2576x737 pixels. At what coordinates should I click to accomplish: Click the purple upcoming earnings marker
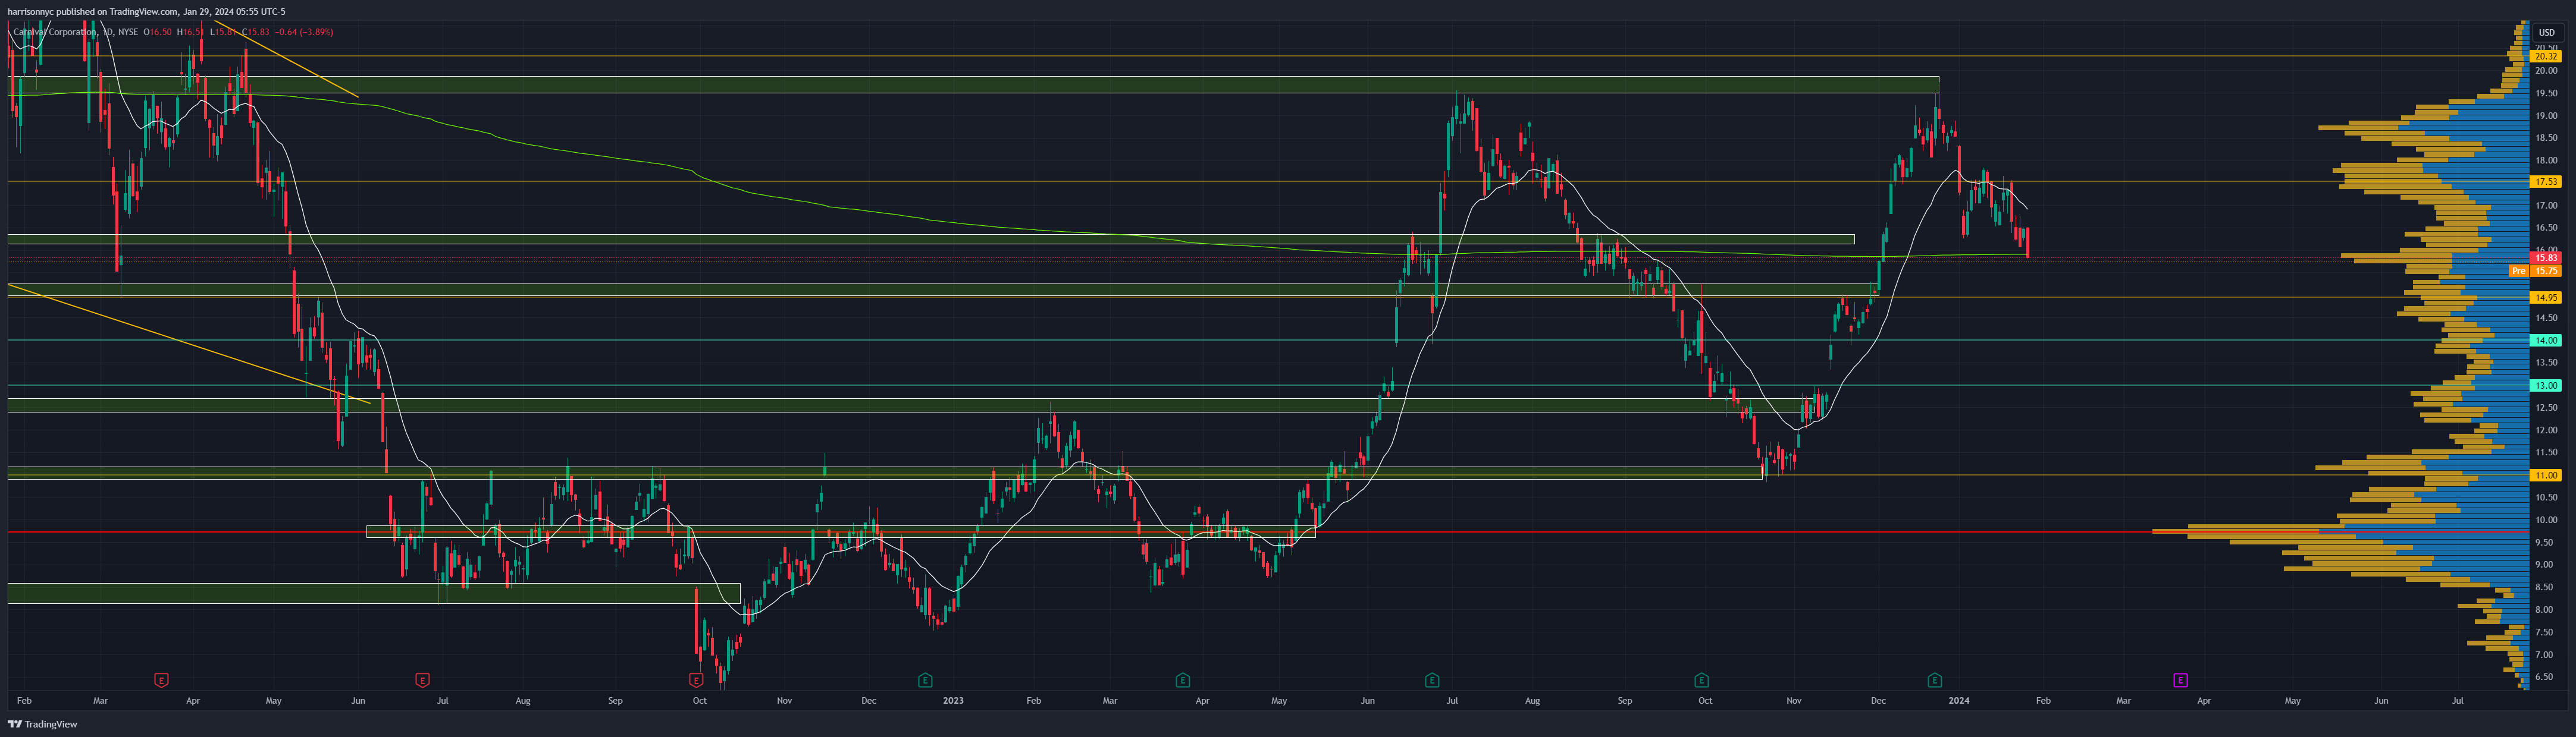(x=2180, y=680)
